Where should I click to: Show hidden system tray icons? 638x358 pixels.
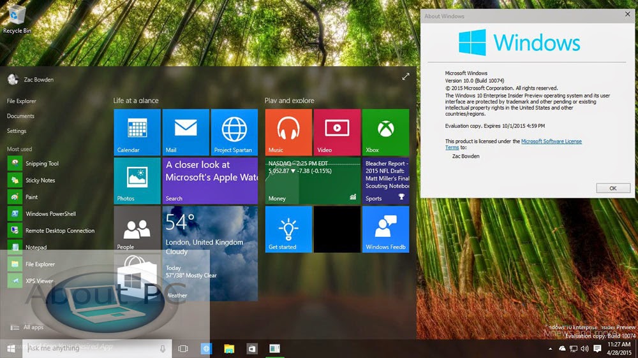tap(551, 348)
